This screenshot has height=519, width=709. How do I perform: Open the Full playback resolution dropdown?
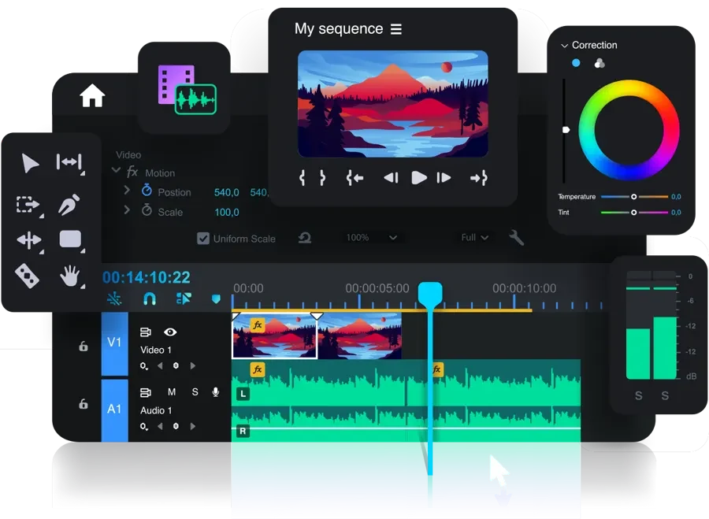coord(475,237)
